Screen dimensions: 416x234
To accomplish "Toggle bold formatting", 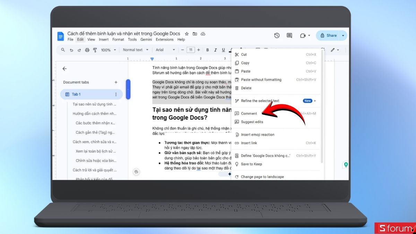I will (208, 50).
